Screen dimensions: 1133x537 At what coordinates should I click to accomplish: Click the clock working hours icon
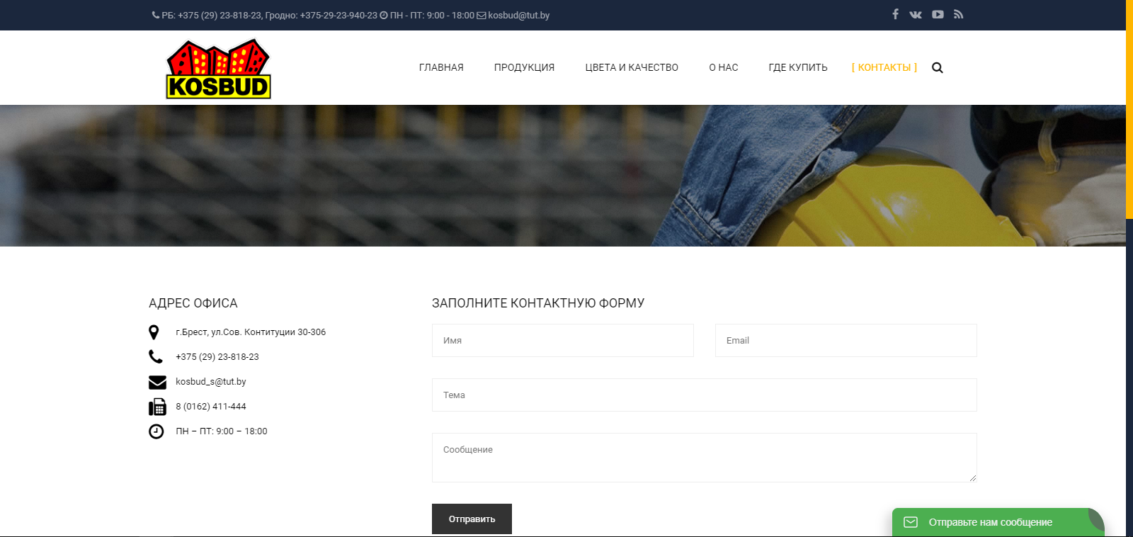(156, 431)
